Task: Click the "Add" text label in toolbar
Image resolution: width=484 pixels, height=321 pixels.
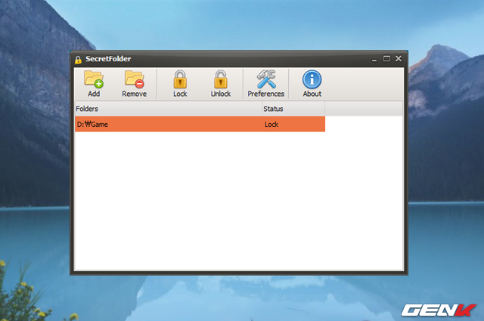Action: pos(94,94)
